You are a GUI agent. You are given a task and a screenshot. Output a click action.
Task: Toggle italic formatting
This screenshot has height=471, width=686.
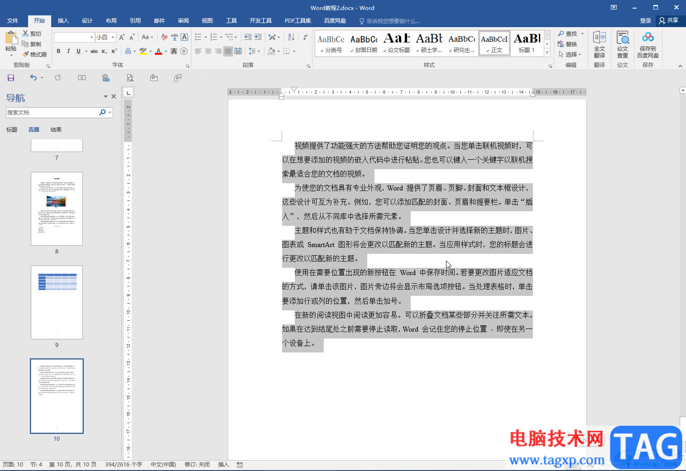68,51
